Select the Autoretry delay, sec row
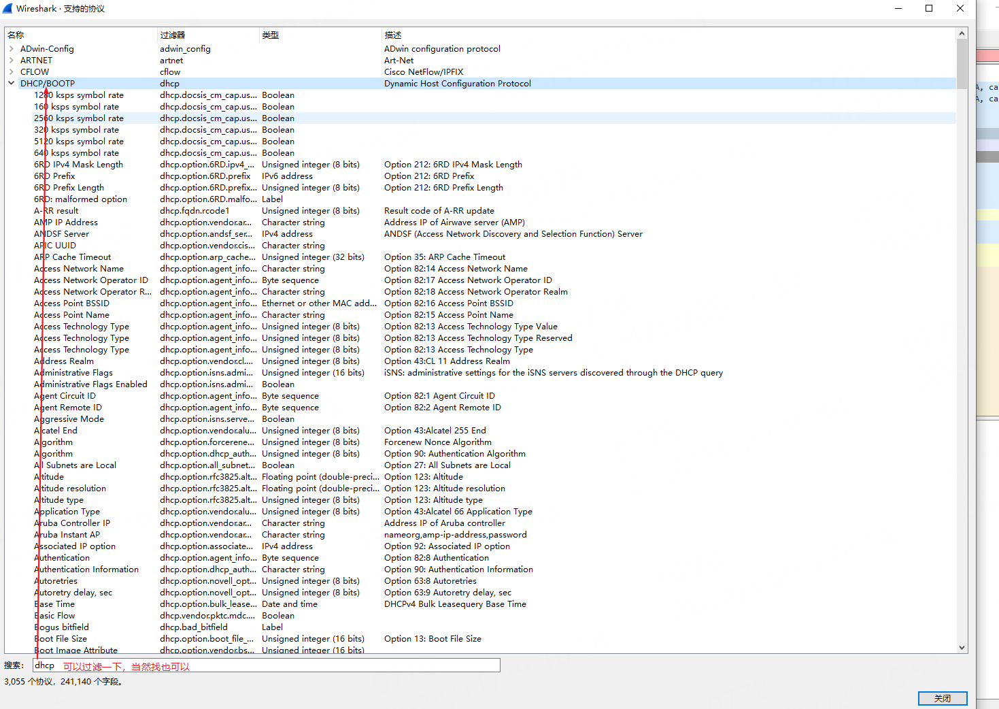This screenshot has width=999, height=709. pyautogui.click(x=480, y=593)
